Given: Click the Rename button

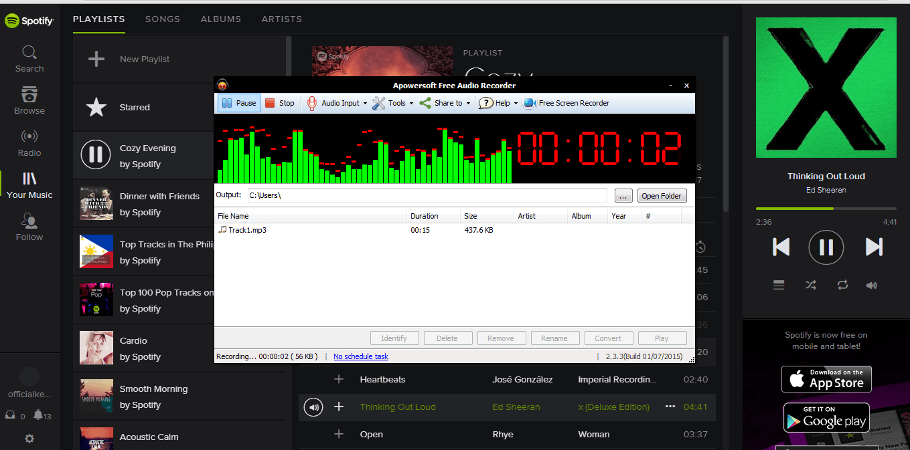Looking at the screenshot, I should point(555,338).
